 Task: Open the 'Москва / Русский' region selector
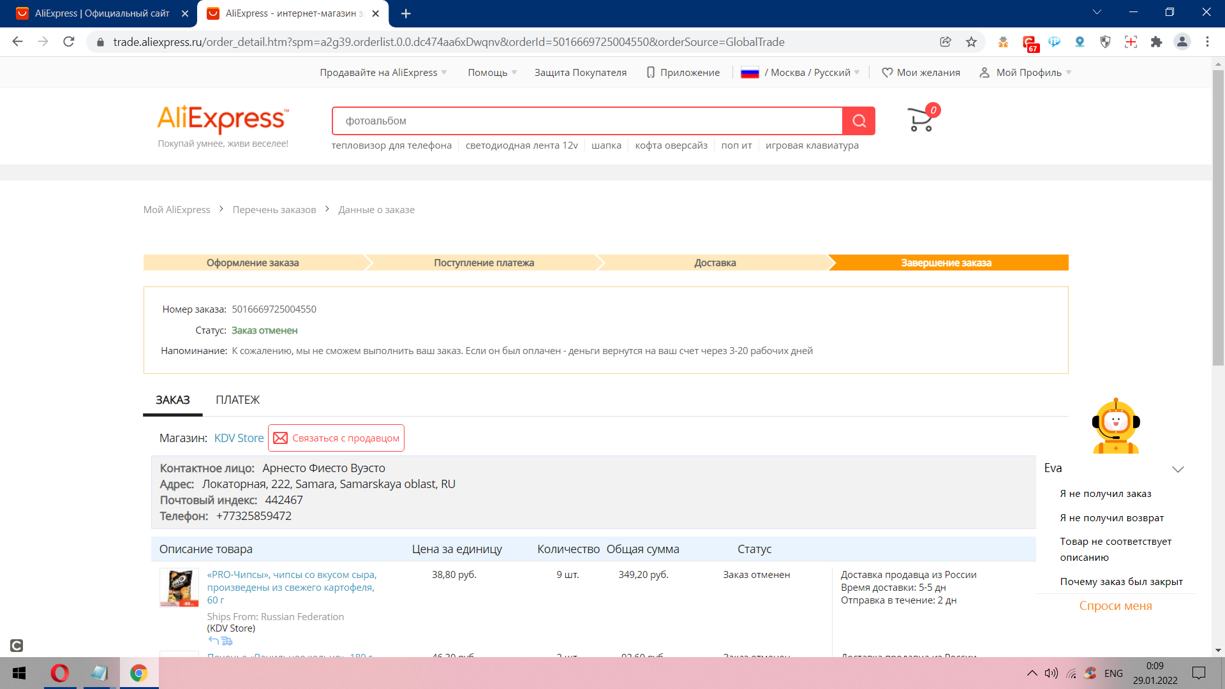801,72
